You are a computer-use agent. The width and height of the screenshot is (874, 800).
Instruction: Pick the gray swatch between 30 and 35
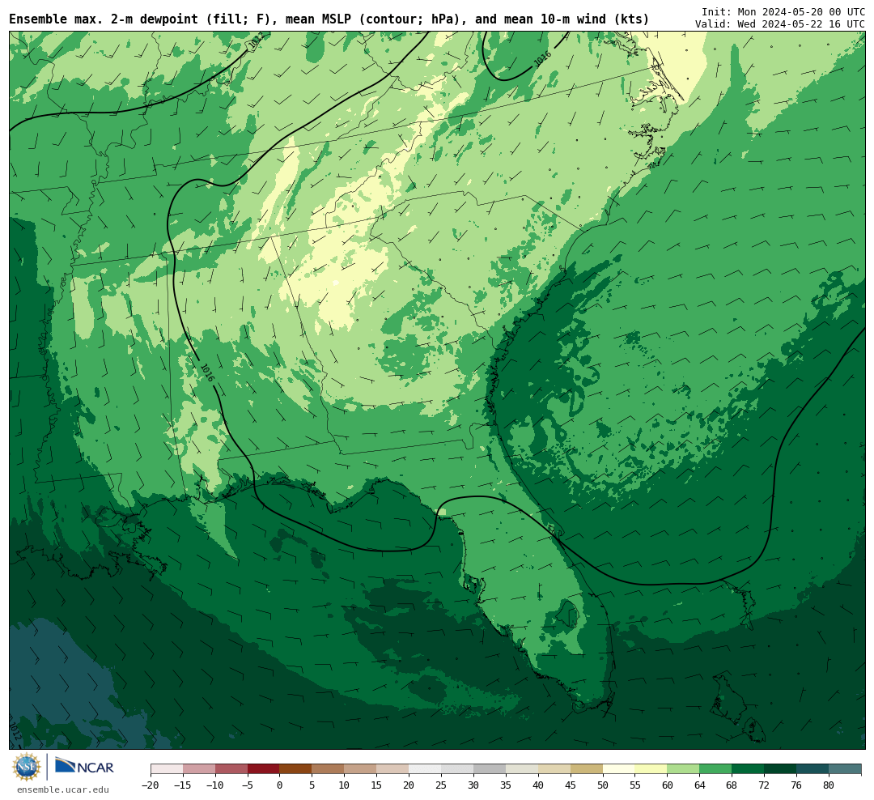coord(490,769)
